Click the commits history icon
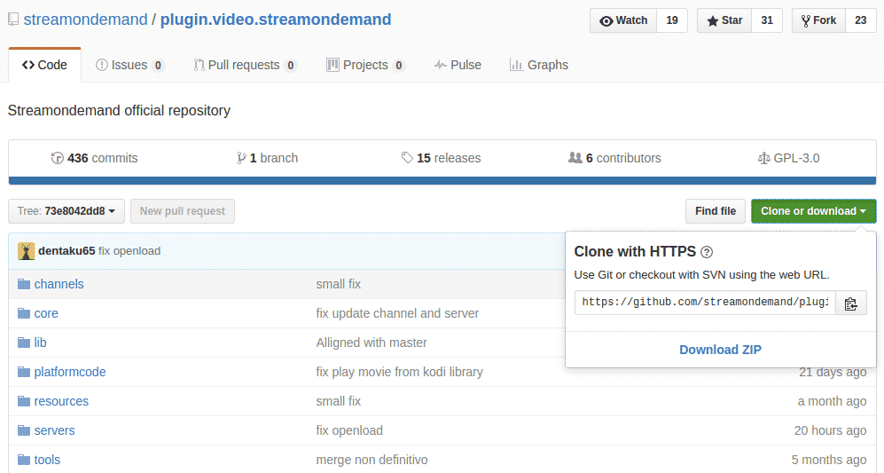Image resolution: width=884 pixels, height=473 pixels. click(58, 158)
